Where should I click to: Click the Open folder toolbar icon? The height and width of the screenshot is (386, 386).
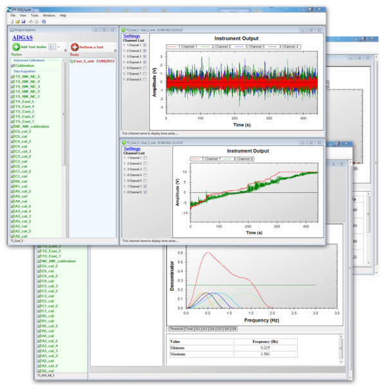[19, 21]
